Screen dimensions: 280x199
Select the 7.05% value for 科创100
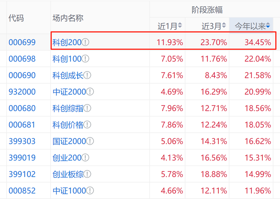pyautogui.click(x=172, y=59)
